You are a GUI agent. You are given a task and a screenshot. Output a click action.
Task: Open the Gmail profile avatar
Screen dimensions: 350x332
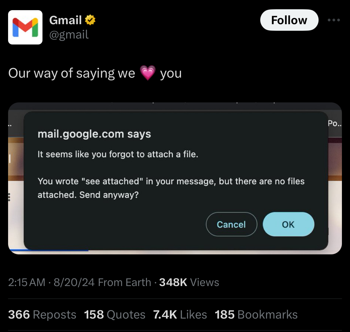[25, 27]
